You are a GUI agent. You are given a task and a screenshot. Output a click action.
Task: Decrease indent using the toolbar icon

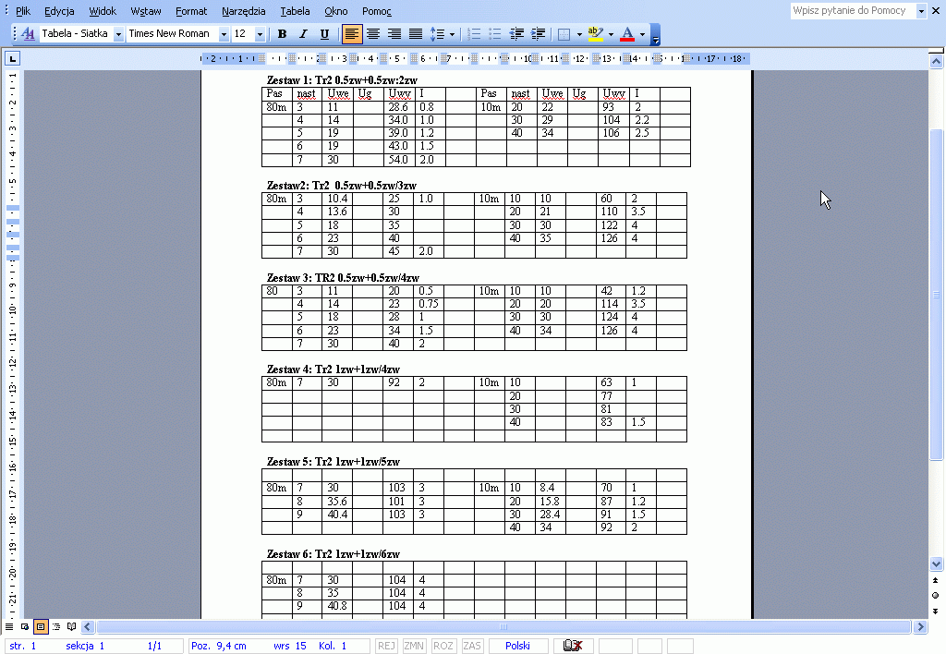[516, 34]
